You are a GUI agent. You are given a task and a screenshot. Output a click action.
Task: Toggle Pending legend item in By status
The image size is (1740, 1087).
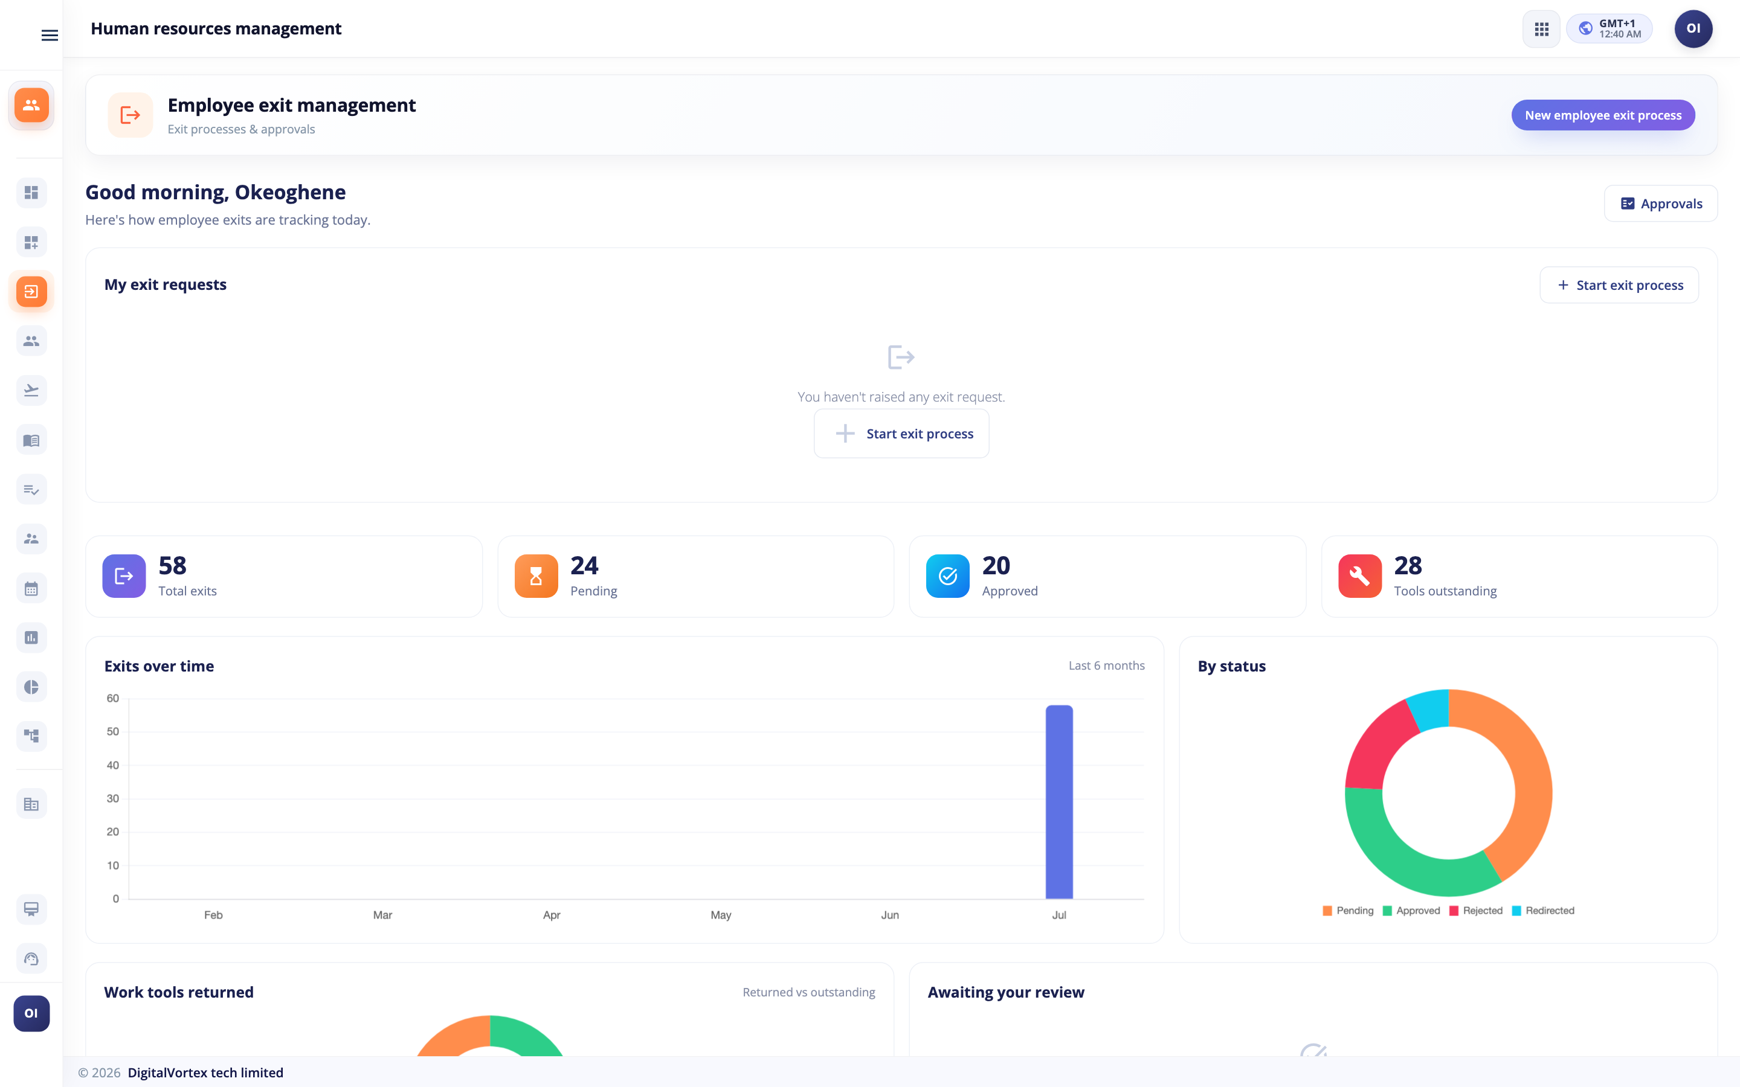[1347, 910]
